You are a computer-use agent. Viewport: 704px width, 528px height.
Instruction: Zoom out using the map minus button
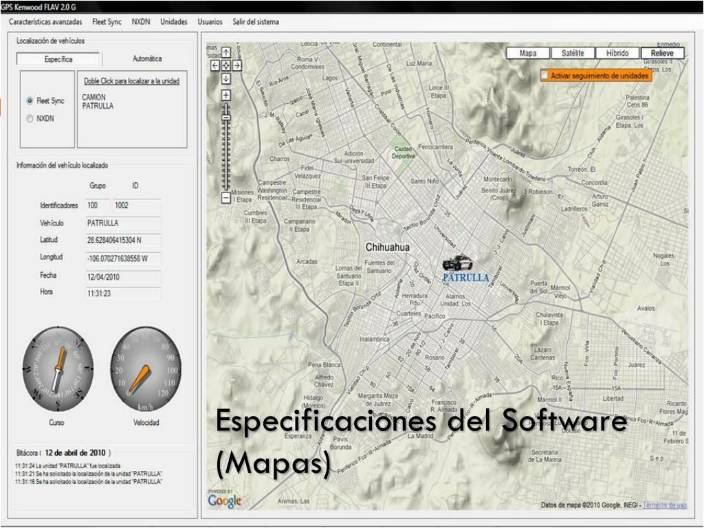coord(225,197)
